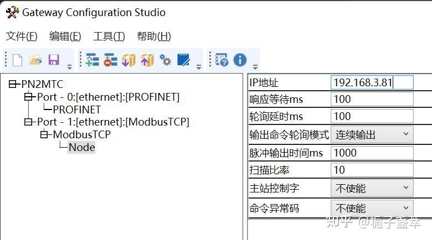Image resolution: width=432 pixels, height=240 pixels.
Task: Open the 文件(F) menu
Action: [22, 36]
